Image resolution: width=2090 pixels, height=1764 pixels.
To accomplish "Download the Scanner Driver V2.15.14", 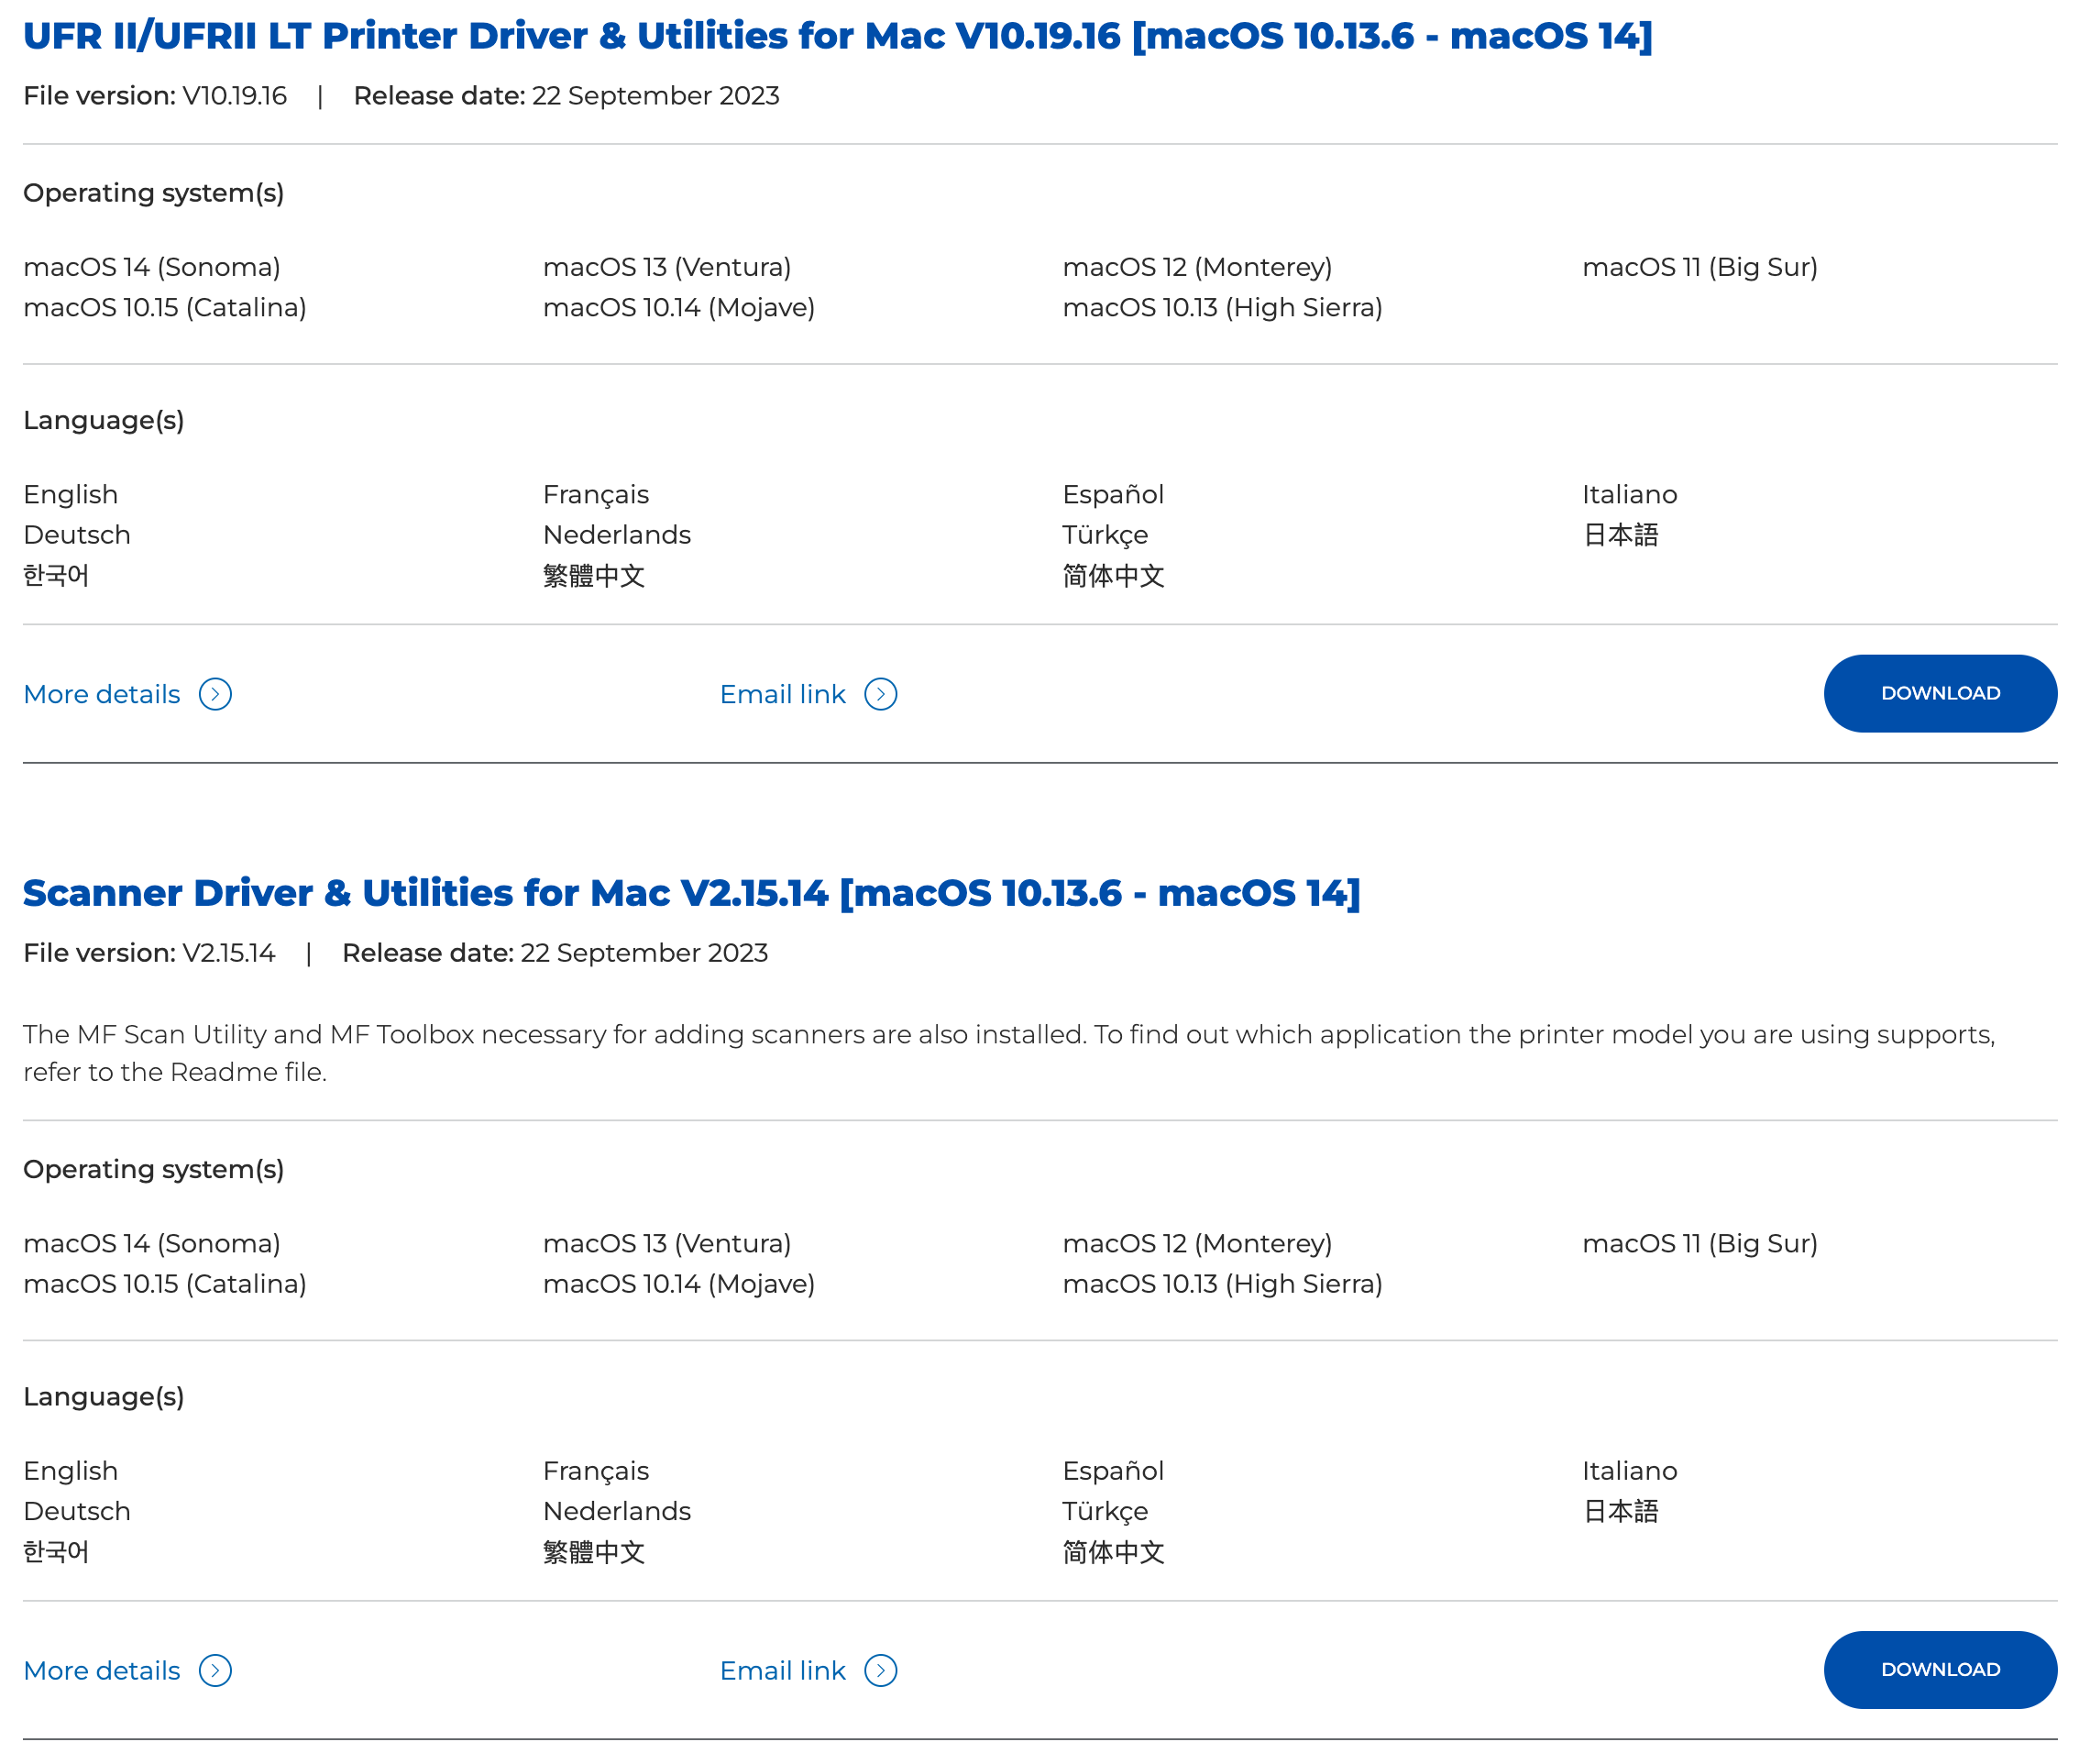I will 1939,1669.
